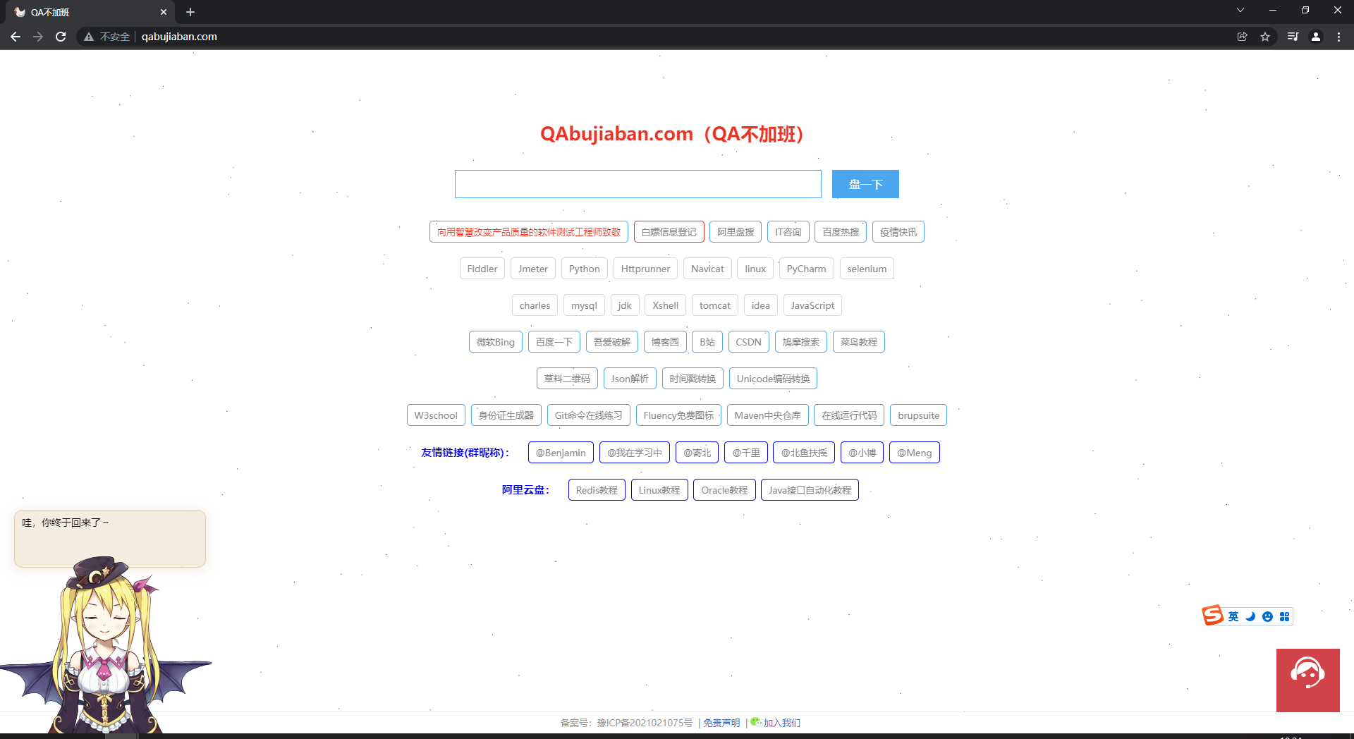The width and height of the screenshot is (1354, 739).
Task: Open @Meng friend link
Action: click(x=914, y=453)
